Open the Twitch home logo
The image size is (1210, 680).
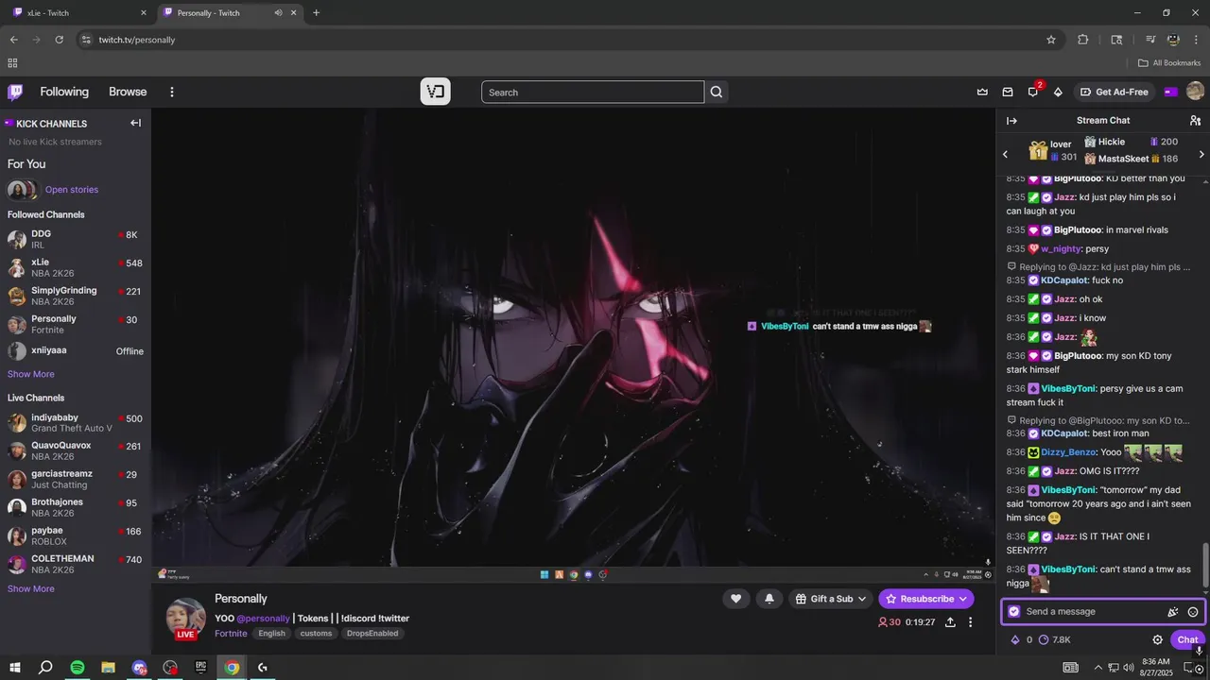(15, 92)
